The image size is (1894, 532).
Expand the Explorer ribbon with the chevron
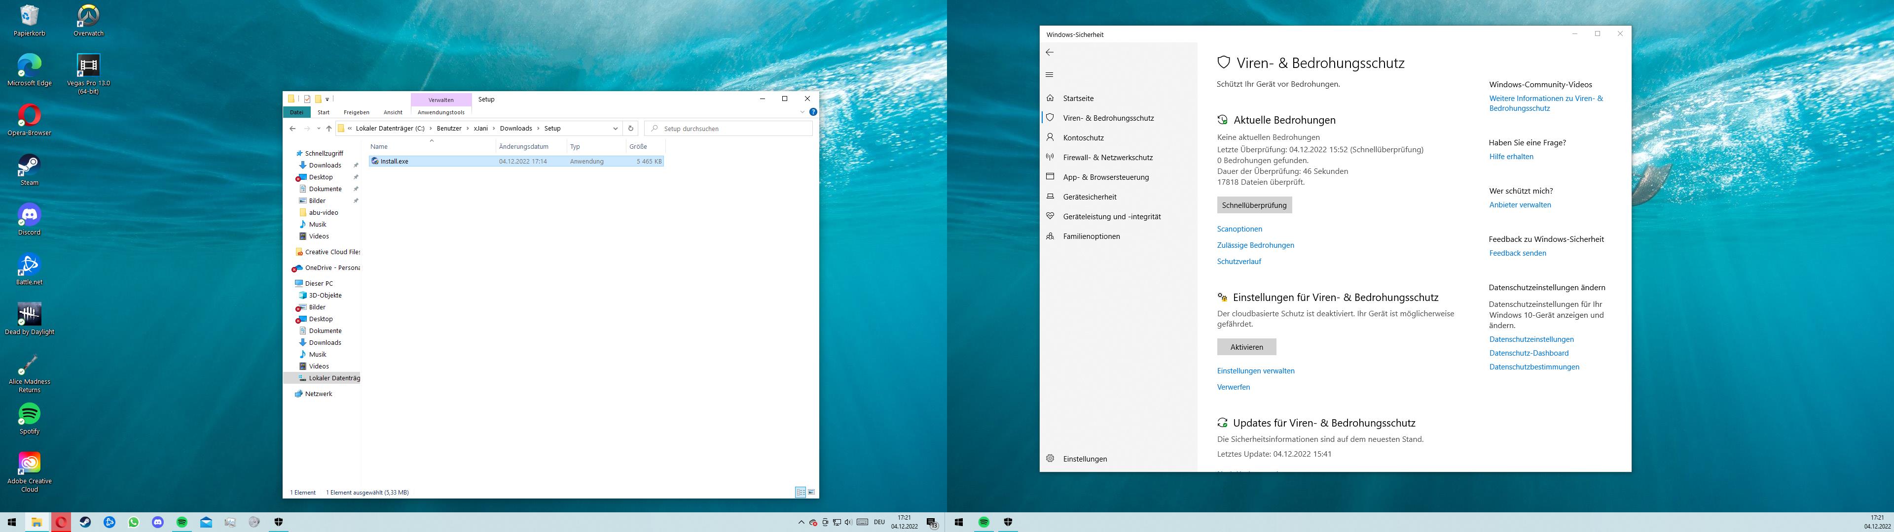pos(802,112)
